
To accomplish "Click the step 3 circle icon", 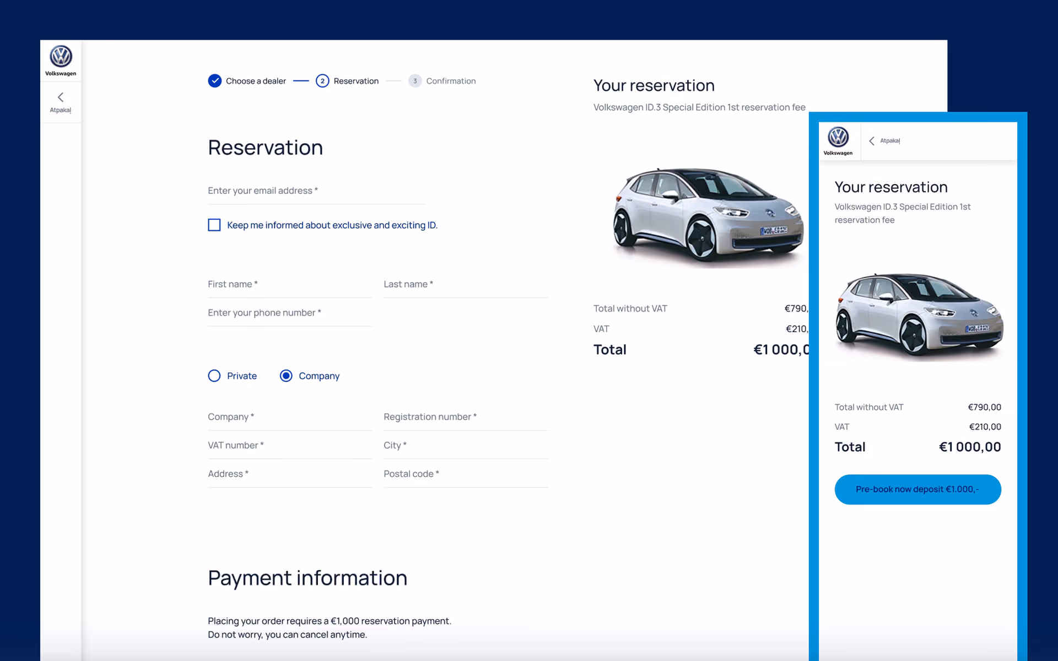I will [x=415, y=81].
